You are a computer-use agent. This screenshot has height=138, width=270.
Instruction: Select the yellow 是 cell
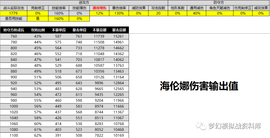(38, 19)
